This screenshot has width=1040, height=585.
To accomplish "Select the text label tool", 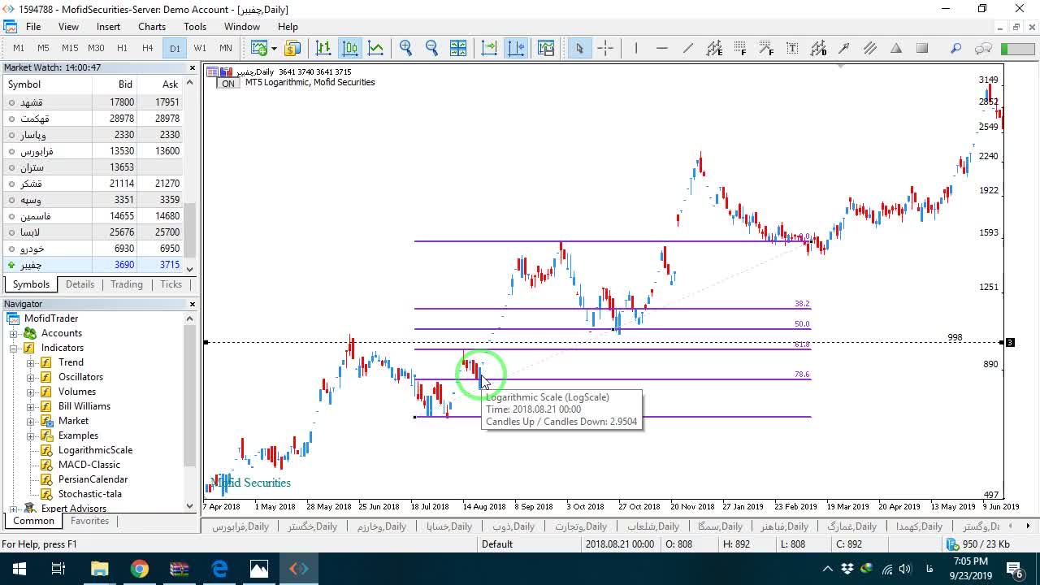I will pos(792,48).
